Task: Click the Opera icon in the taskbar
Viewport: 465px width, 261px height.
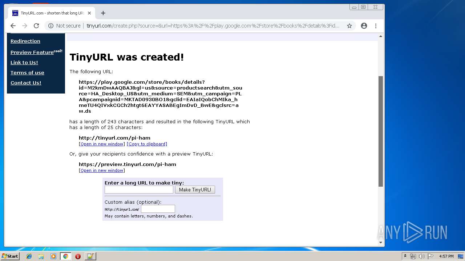Action: click(x=78, y=256)
